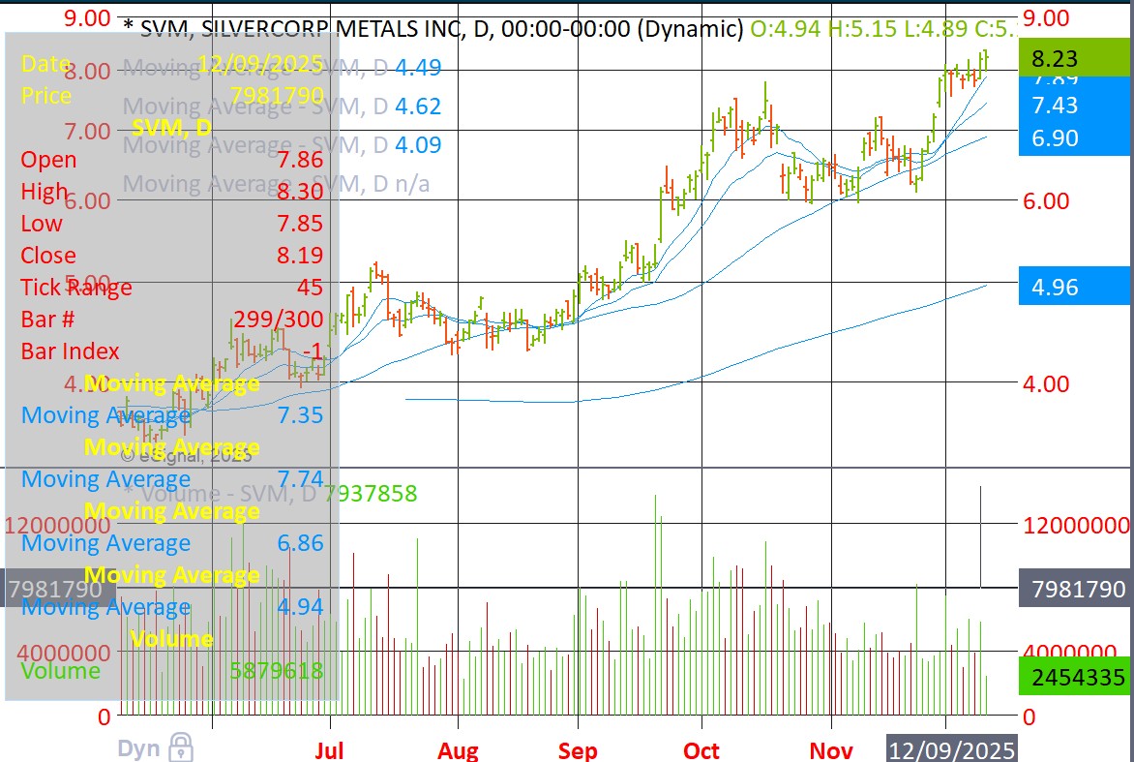Select the blue 4.96 moving average price tag

click(1074, 288)
